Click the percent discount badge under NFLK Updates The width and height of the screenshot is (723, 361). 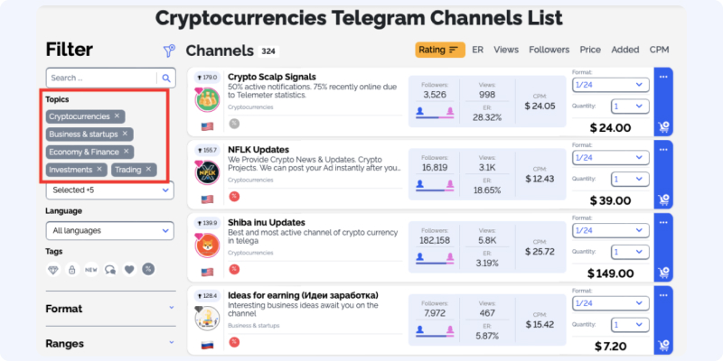[234, 197]
